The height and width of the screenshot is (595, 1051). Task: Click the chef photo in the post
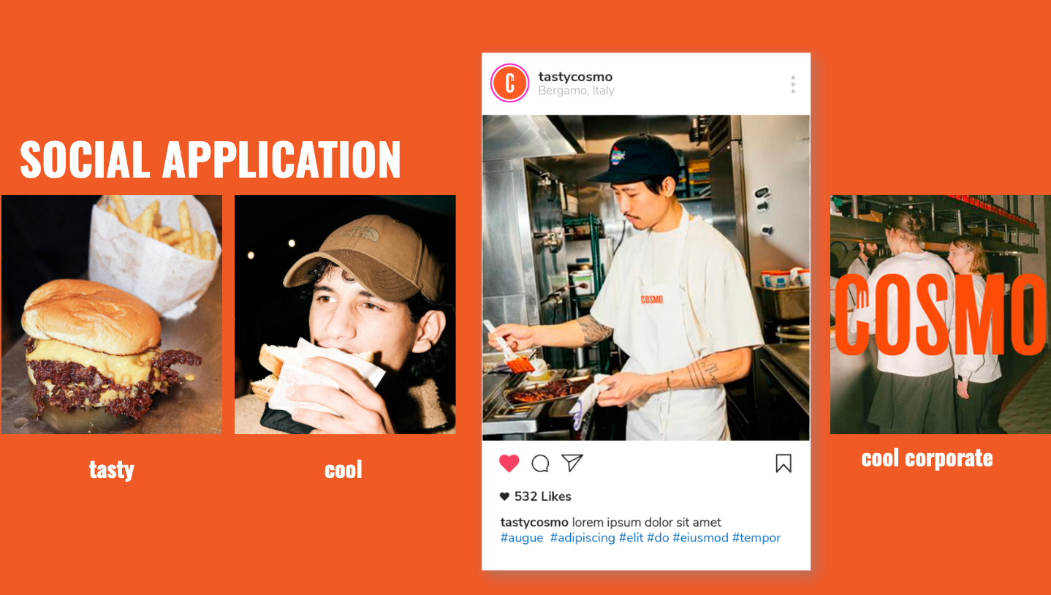point(646,278)
